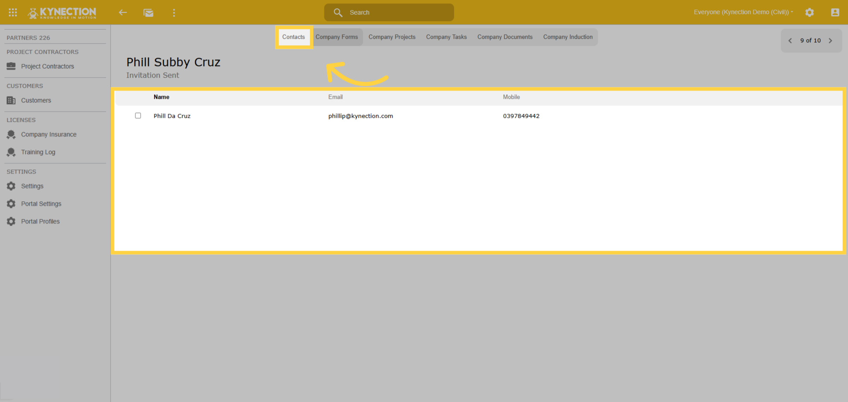The width and height of the screenshot is (848, 402).
Task: Click the mobile number 0397849442
Action: tap(521, 116)
